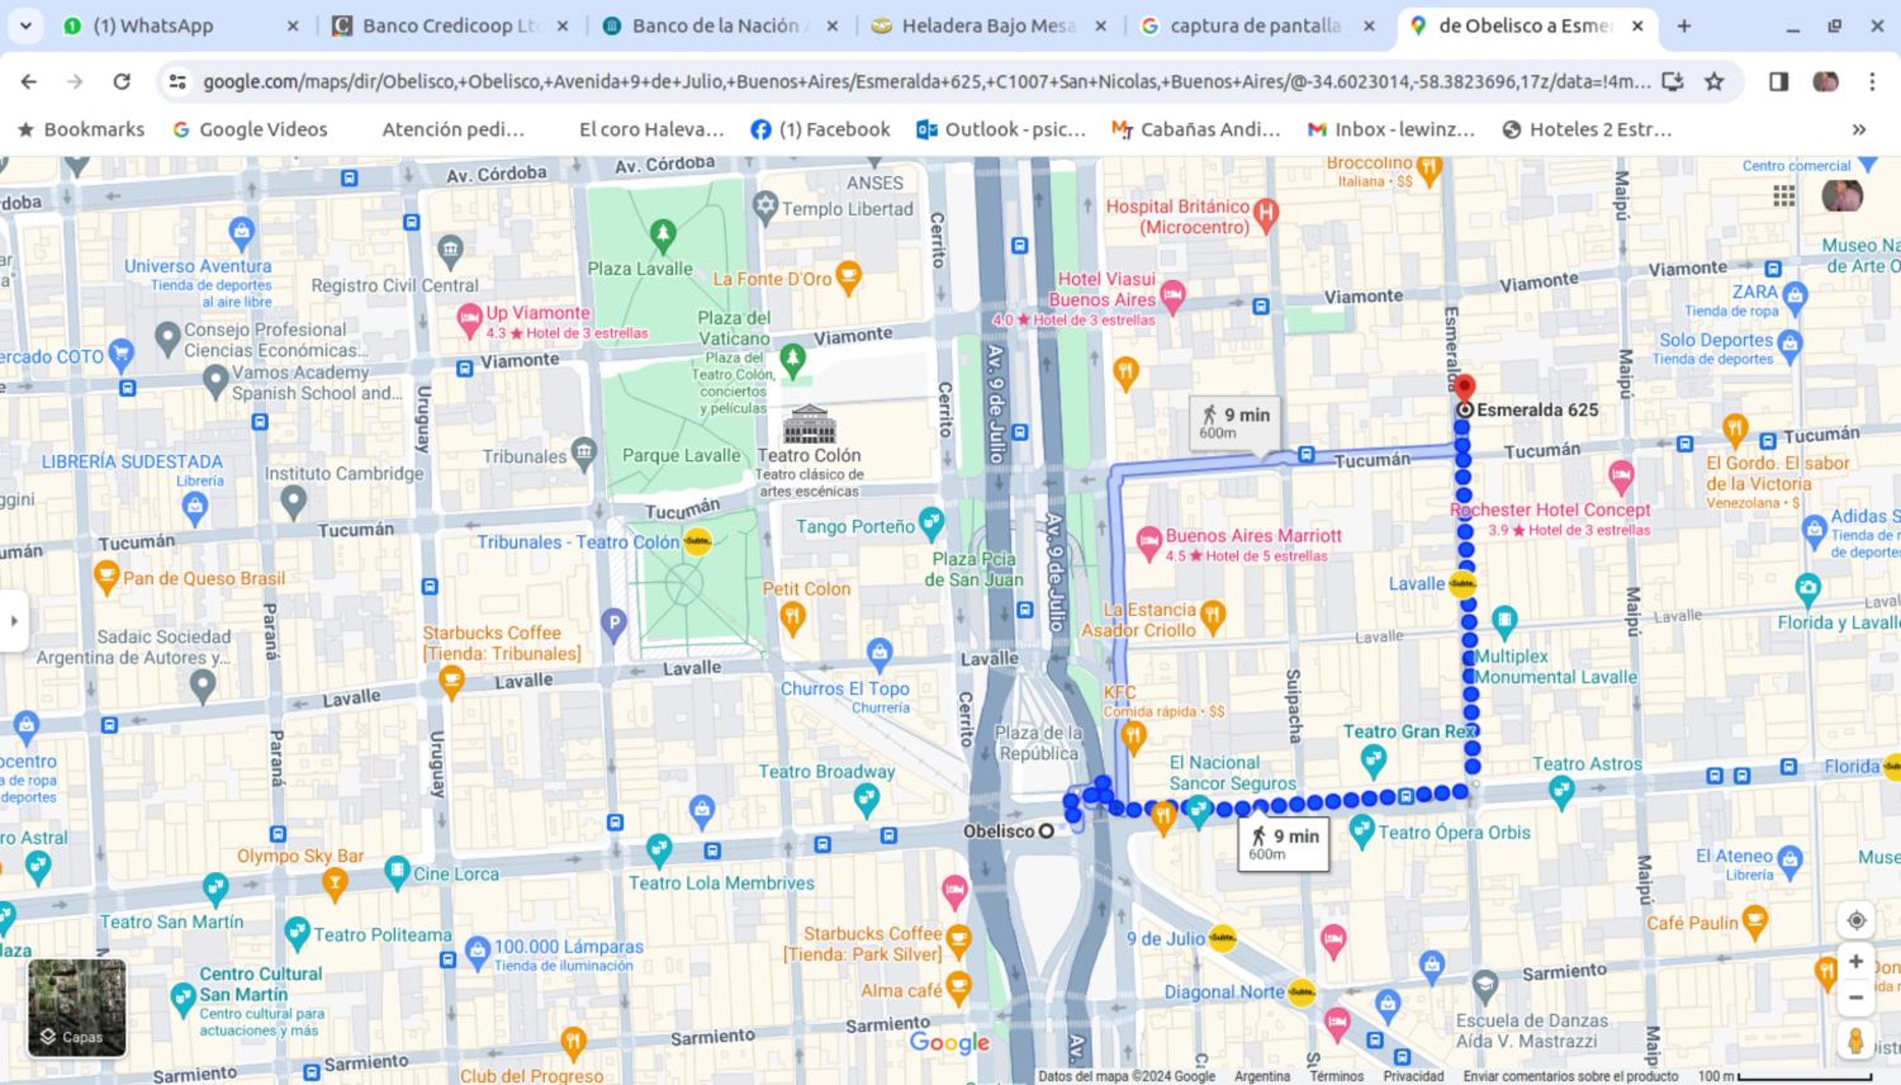Click the URL address bar

point(927,81)
